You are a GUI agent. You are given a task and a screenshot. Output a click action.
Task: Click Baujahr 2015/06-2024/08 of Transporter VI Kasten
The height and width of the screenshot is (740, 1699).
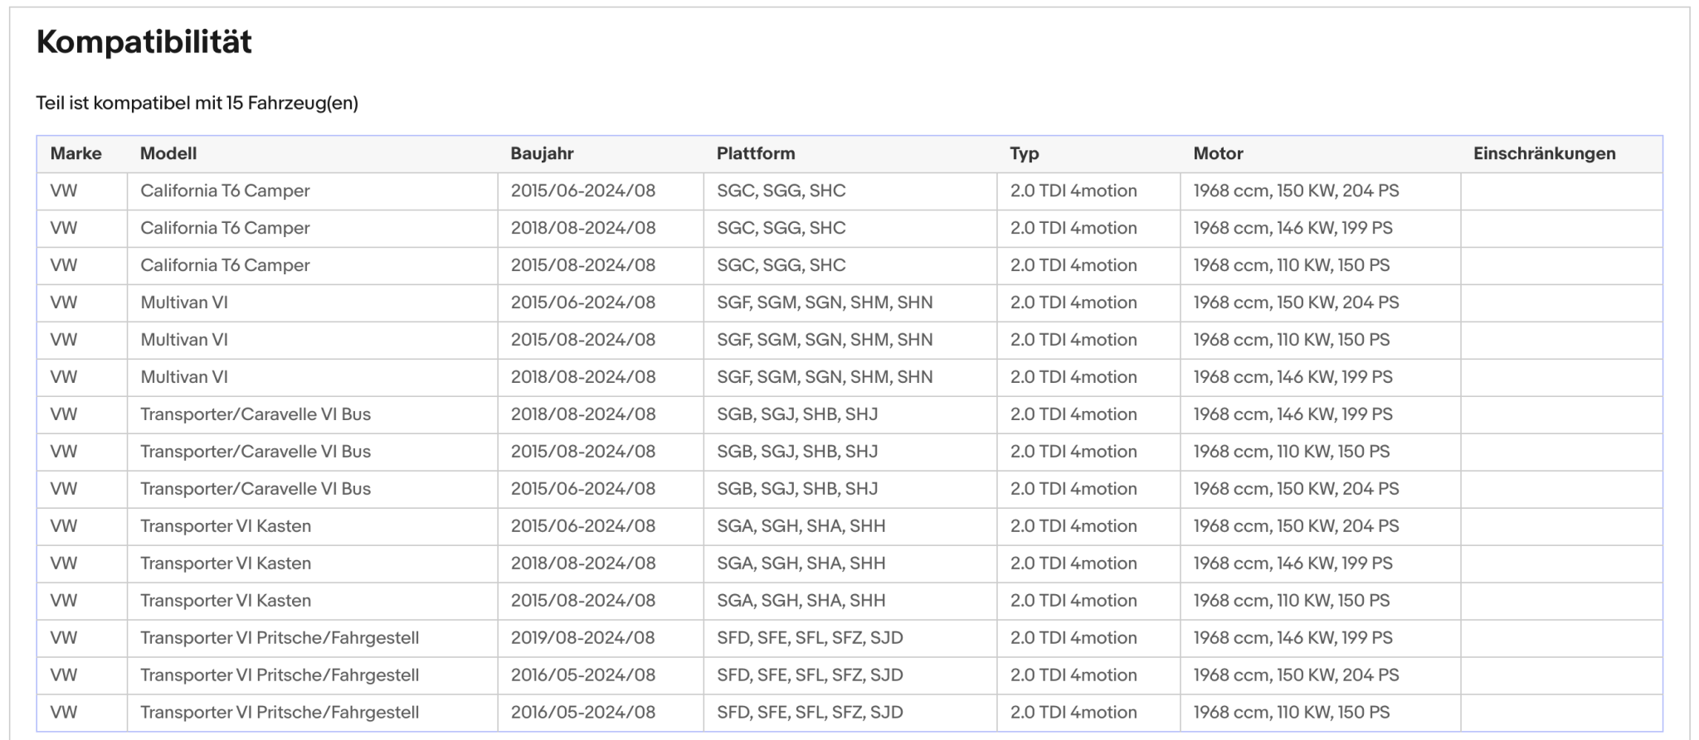coord(583,526)
